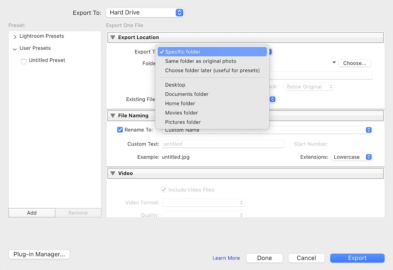393x270 pixels.
Task: Collapse the Export Location section
Action: (x=113, y=37)
